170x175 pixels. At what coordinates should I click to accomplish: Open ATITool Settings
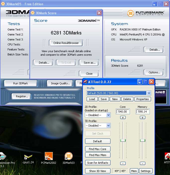point(146,171)
